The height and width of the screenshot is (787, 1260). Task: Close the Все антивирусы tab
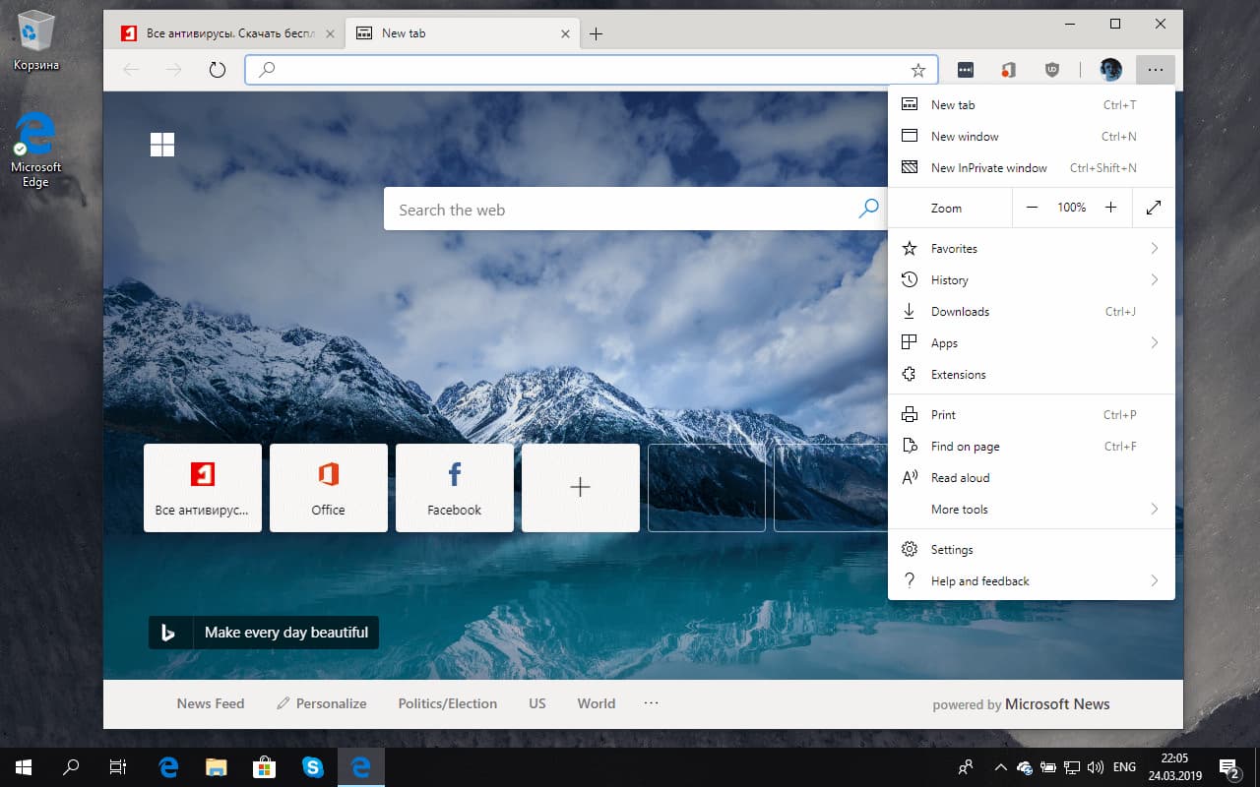pyautogui.click(x=330, y=33)
